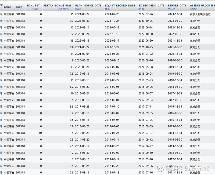Select equity record date 2015-07-24

pos(112,133)
